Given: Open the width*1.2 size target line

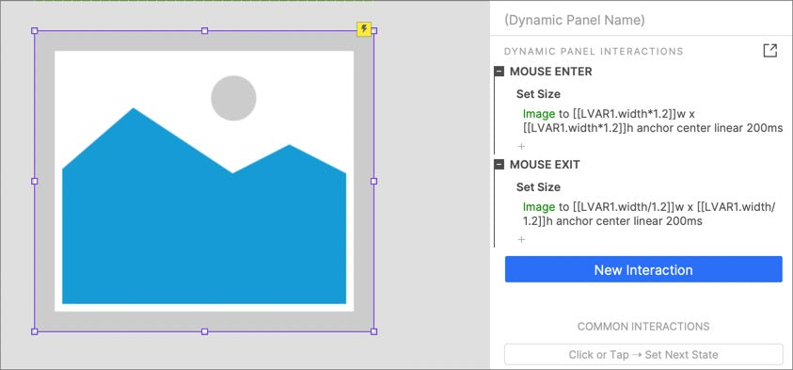Looking at the screenshot, I should tap(653, 121).
